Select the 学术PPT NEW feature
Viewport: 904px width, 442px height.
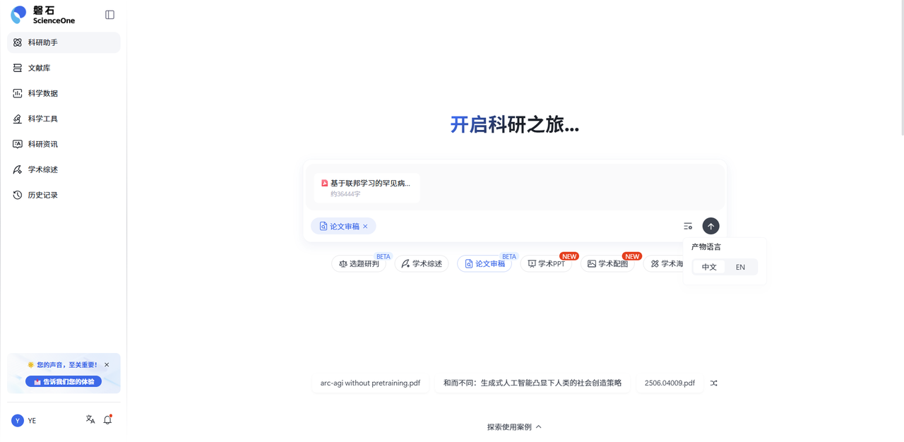(547, 263)
